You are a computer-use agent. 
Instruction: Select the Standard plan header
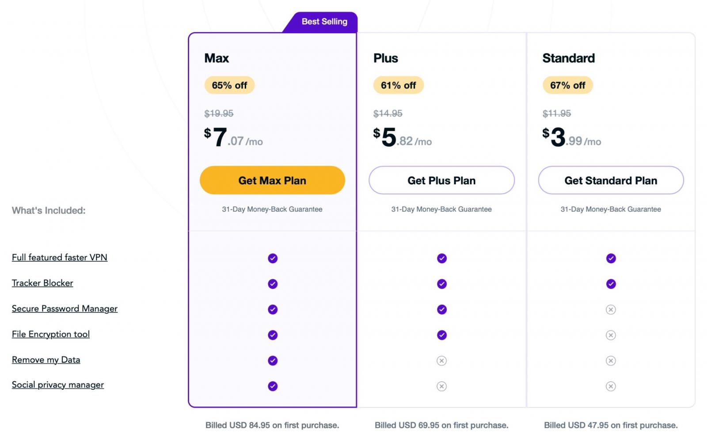click(568, 58)
